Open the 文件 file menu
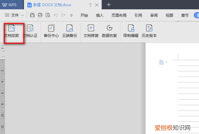The height and width of the screenshot is (134, 199). tap(12, 15)
